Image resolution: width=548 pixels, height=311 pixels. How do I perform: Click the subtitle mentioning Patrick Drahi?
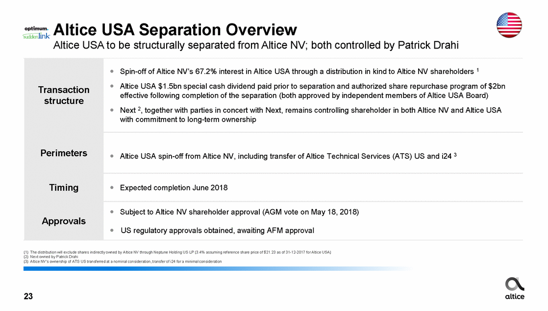[255, 46]
